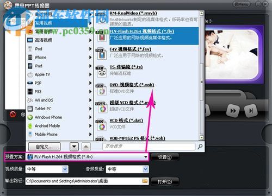Click the move-down arrow button
The height and width of the screenshot is (196, 272).
pyautogui.click(x=74, y=147)
